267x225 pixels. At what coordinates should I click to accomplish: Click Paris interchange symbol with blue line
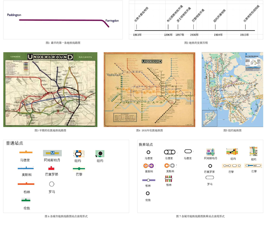pos(253,165)
